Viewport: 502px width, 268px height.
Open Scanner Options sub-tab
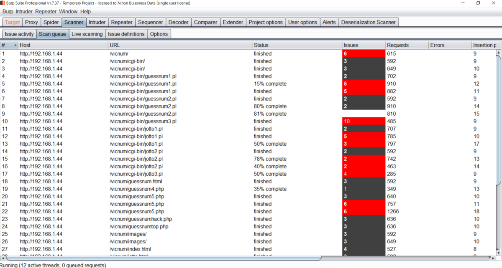[x=159, y=34]
